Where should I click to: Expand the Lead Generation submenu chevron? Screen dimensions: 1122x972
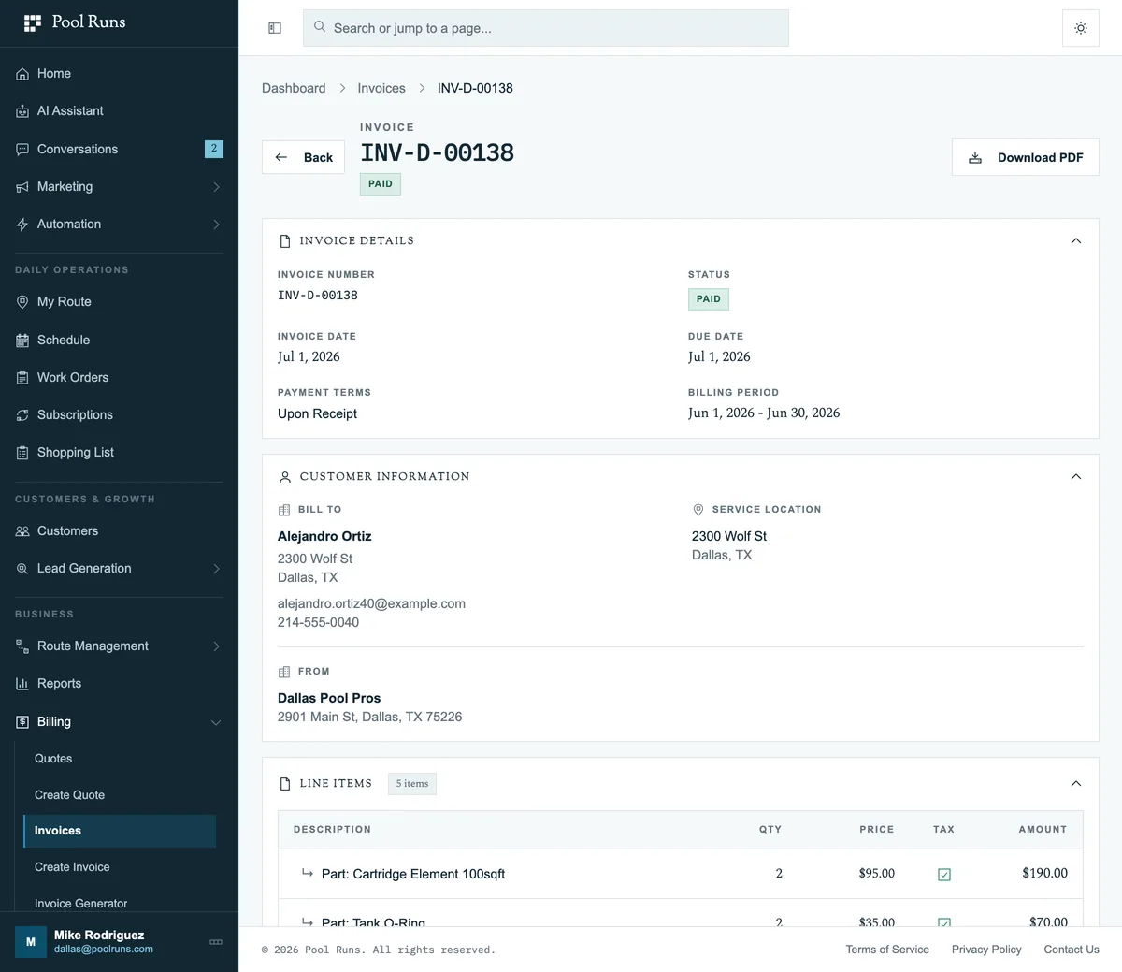pos(216,569)
